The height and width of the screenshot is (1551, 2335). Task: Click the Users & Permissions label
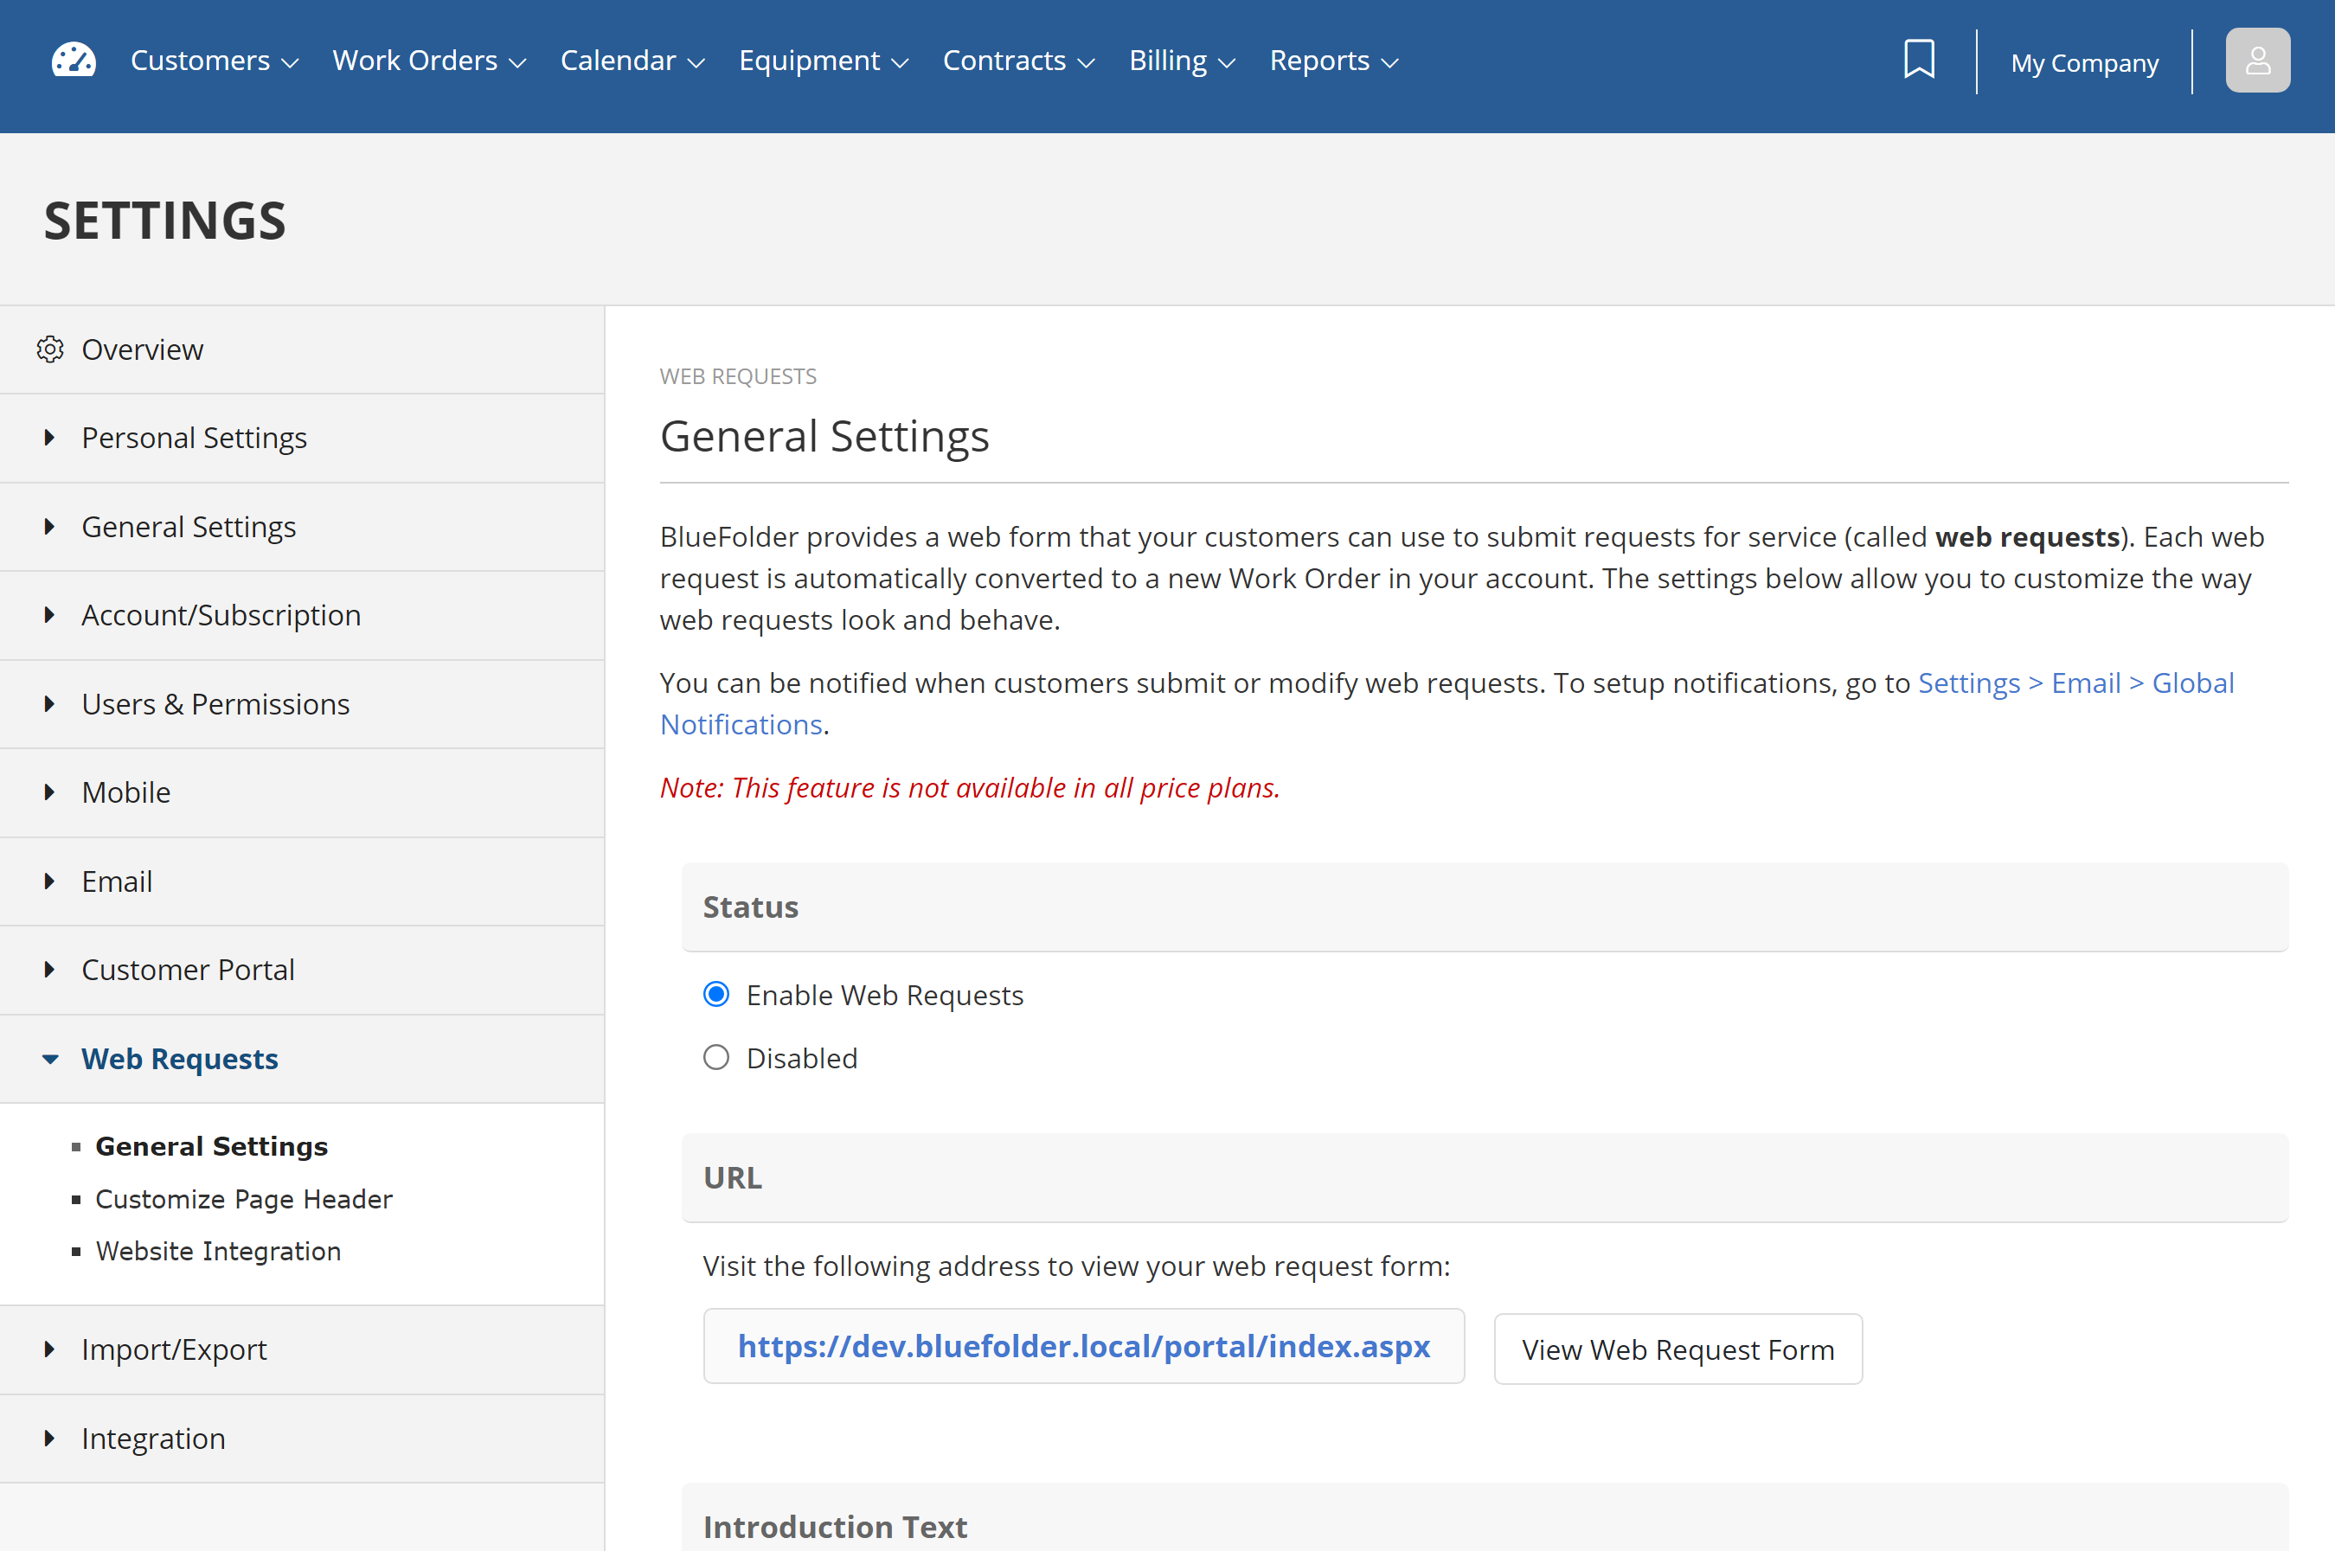[215, 703]
